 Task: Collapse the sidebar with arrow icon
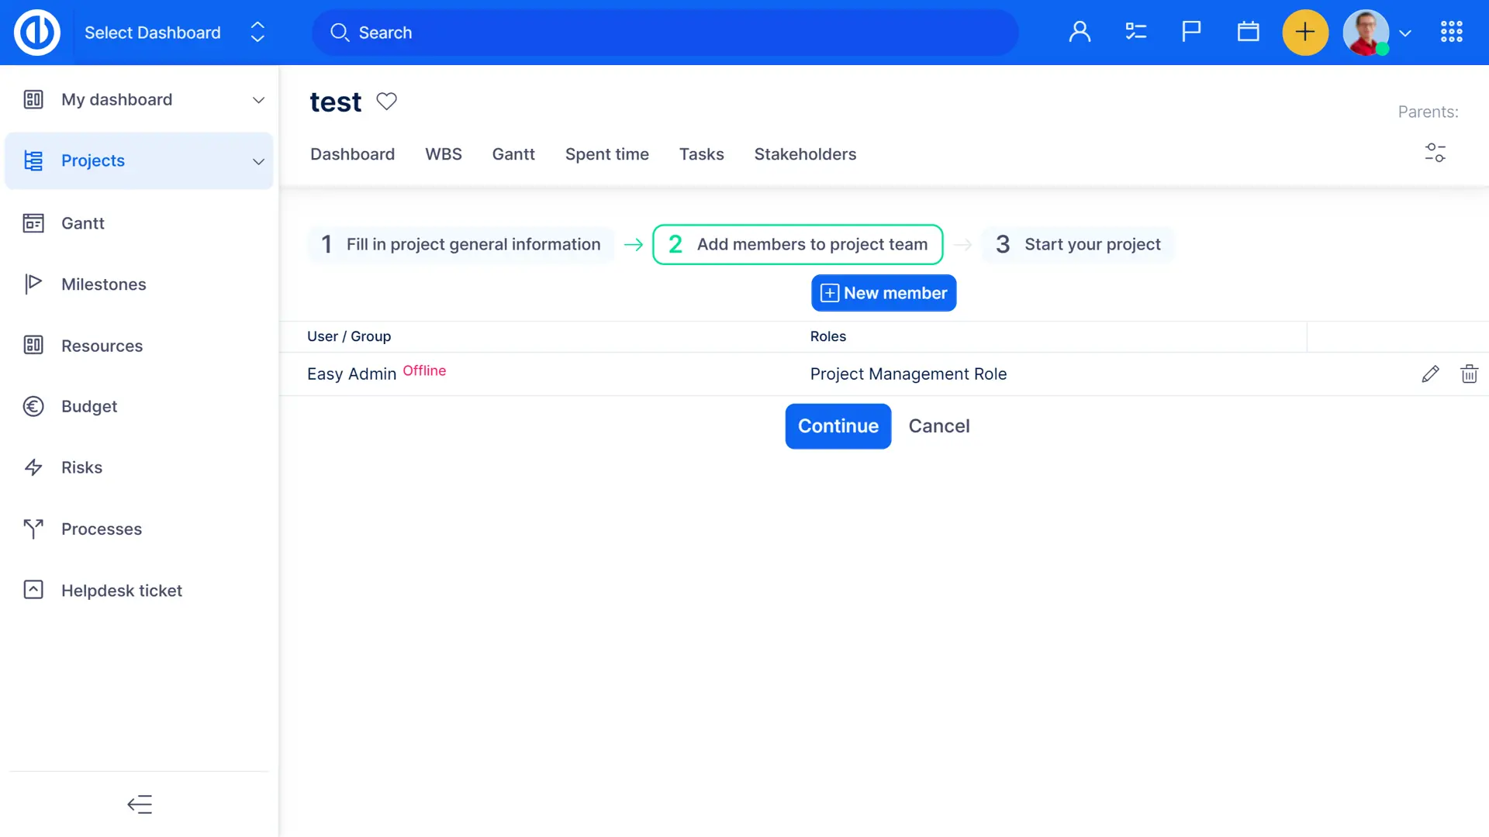pyautogui.click(x=140, y=804)
